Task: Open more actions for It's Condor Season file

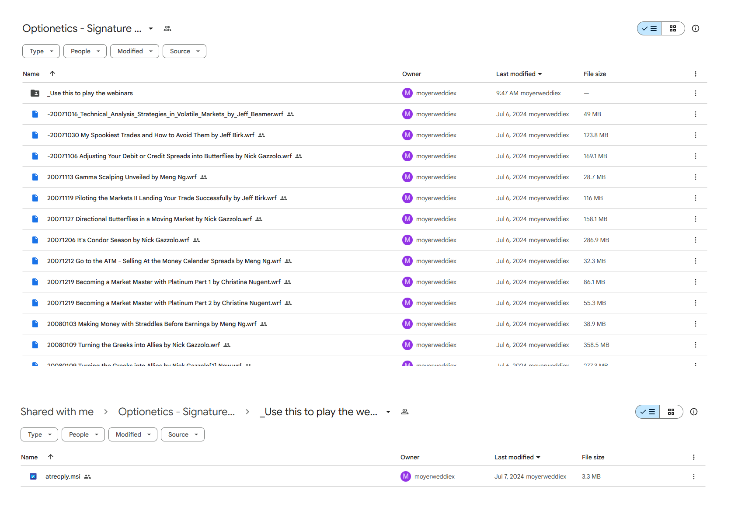Action: click(x=696, y=240)
